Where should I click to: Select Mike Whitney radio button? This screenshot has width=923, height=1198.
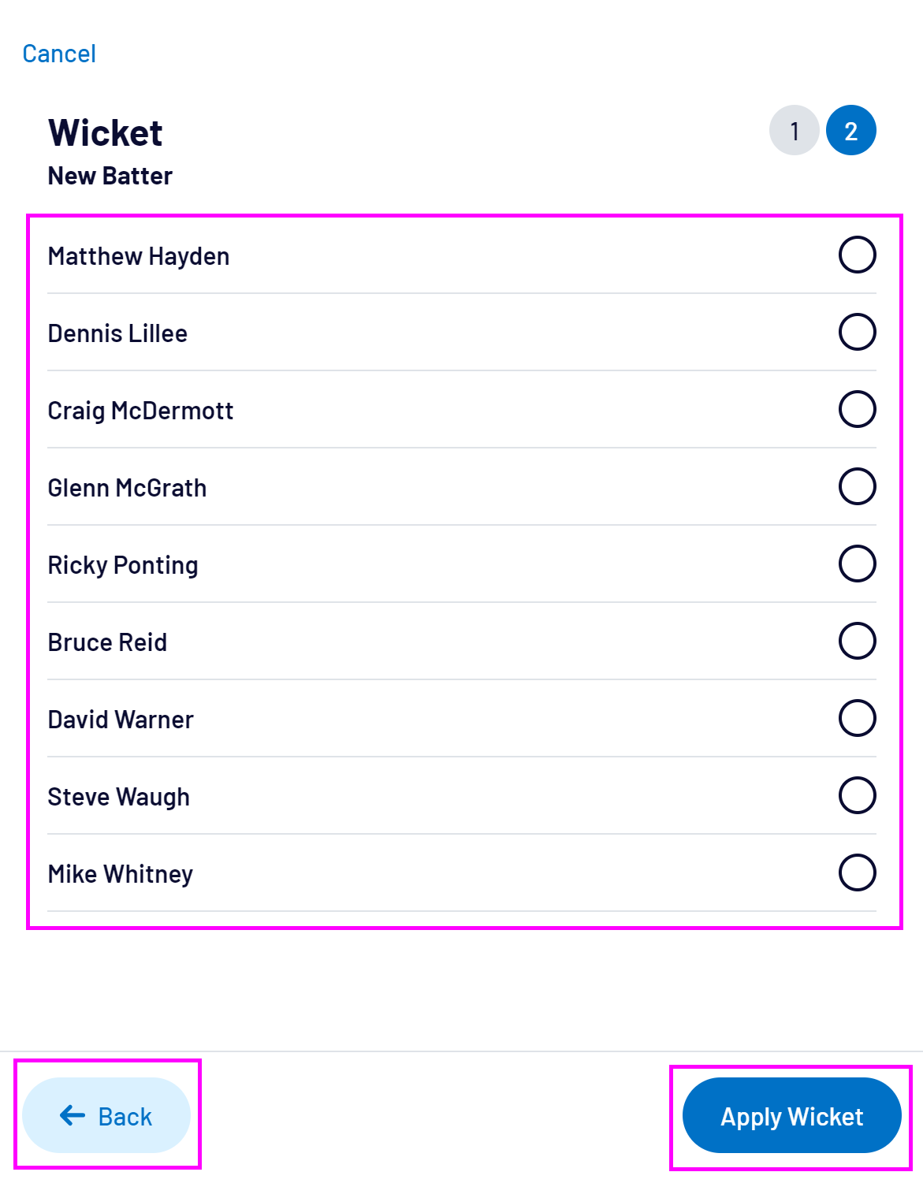tap(857, 872)
